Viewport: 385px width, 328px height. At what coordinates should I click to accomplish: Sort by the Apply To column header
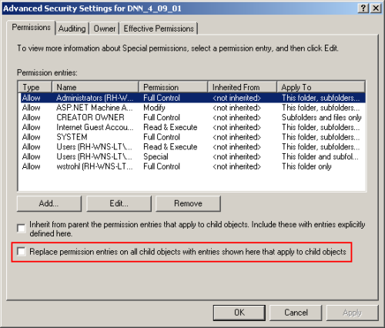(321, 87)
